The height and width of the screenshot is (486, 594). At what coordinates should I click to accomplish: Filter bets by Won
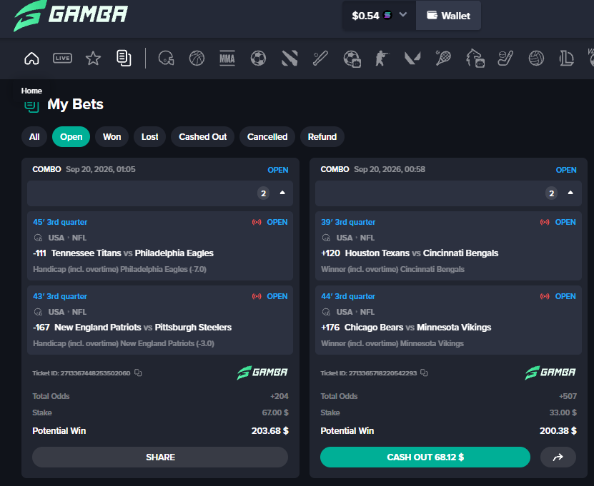click(x=112, y=137)
